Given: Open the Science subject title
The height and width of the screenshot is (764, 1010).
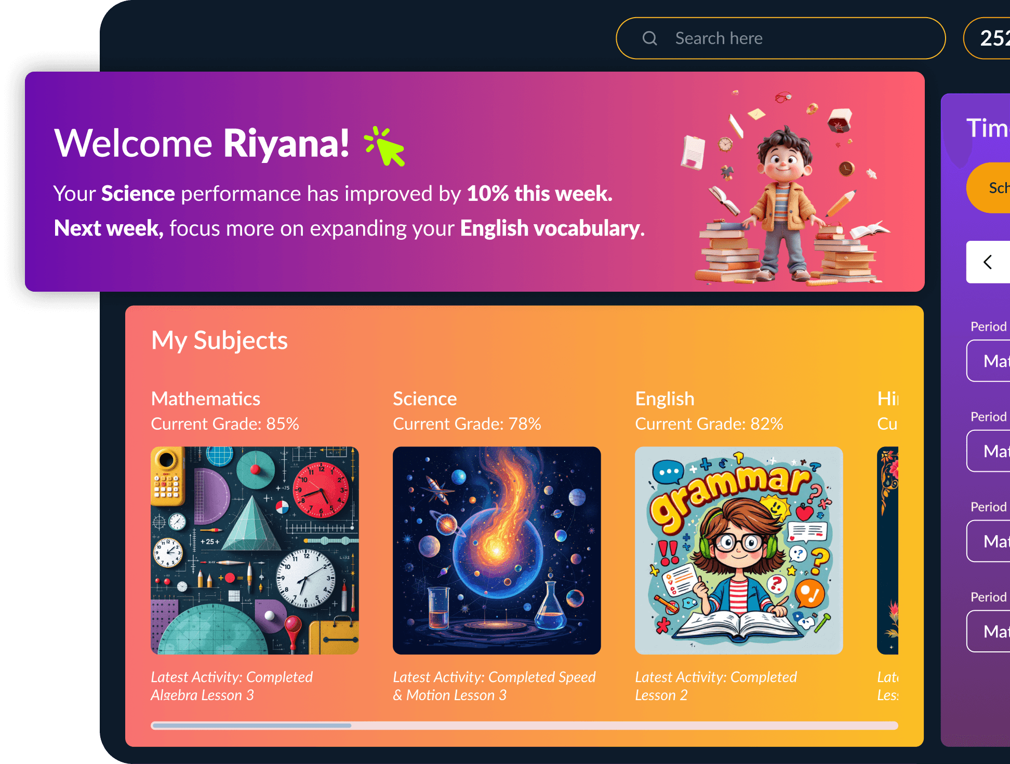Looking at the screenshot, I should tap(425, 399).
